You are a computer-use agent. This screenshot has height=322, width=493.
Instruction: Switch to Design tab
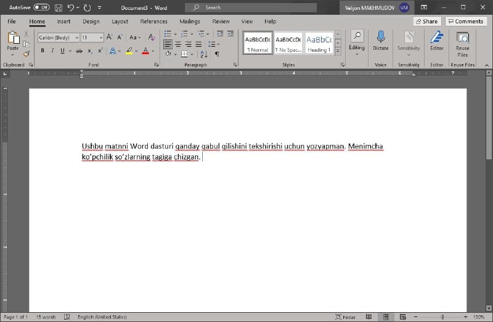[91, 22]
